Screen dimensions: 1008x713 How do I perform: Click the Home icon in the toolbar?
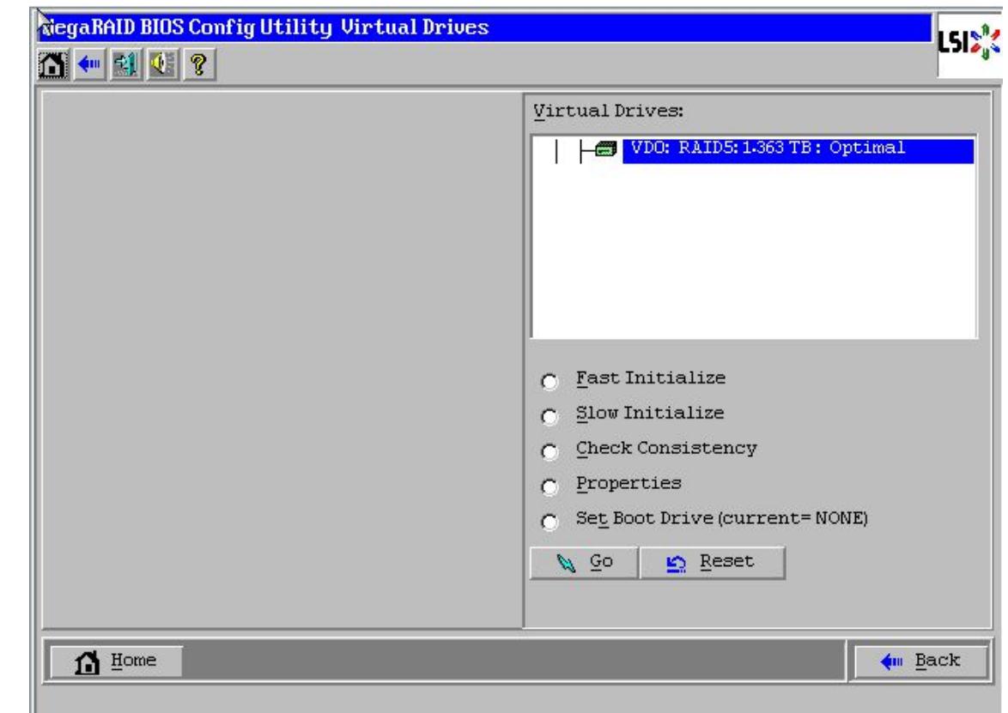(52, 65)
